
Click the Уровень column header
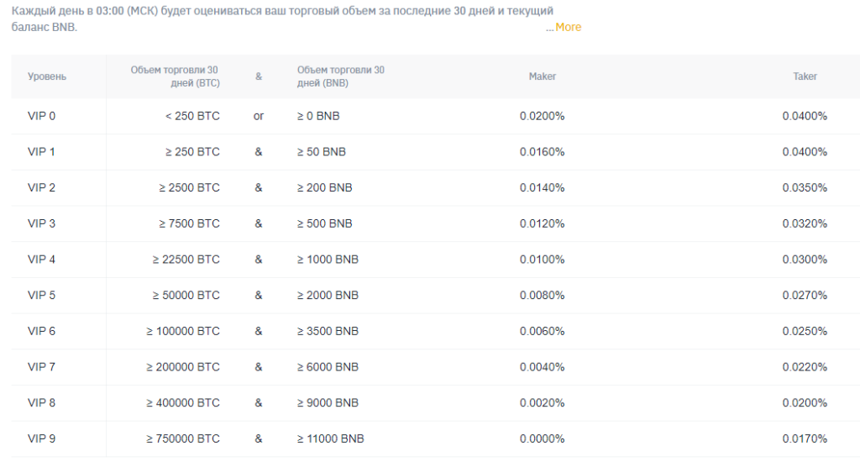click(x=47, y=76)
